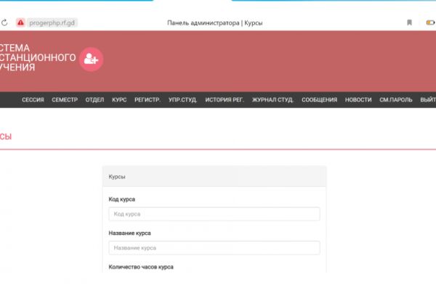Select the КУРС menu item
The width and height of the screenshot is (436, 290).
click(x=119, y=99)
